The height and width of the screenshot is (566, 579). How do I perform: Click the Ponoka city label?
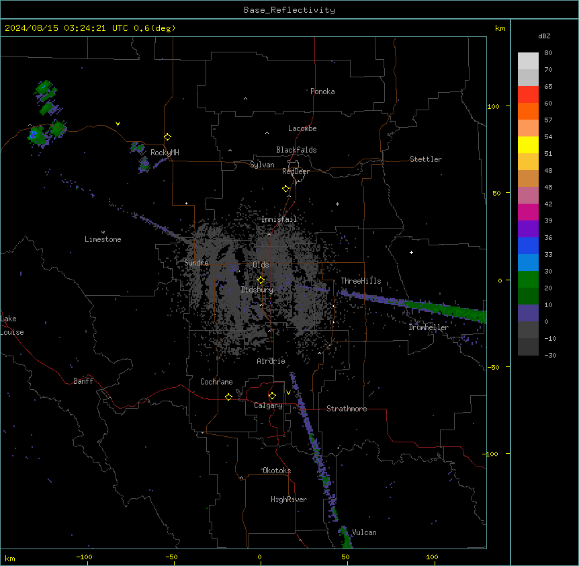point(322,91)
